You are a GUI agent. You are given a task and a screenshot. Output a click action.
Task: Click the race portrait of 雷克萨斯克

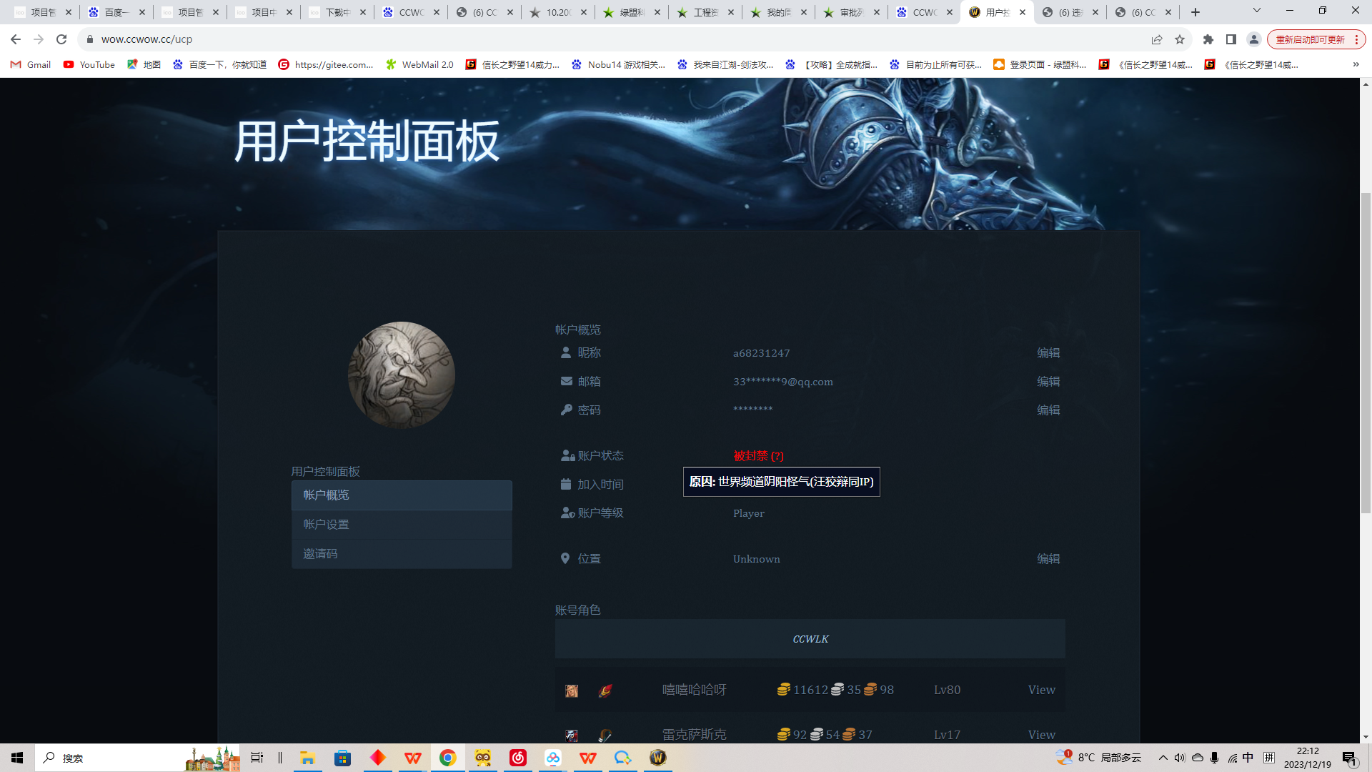tap(572, 734)
